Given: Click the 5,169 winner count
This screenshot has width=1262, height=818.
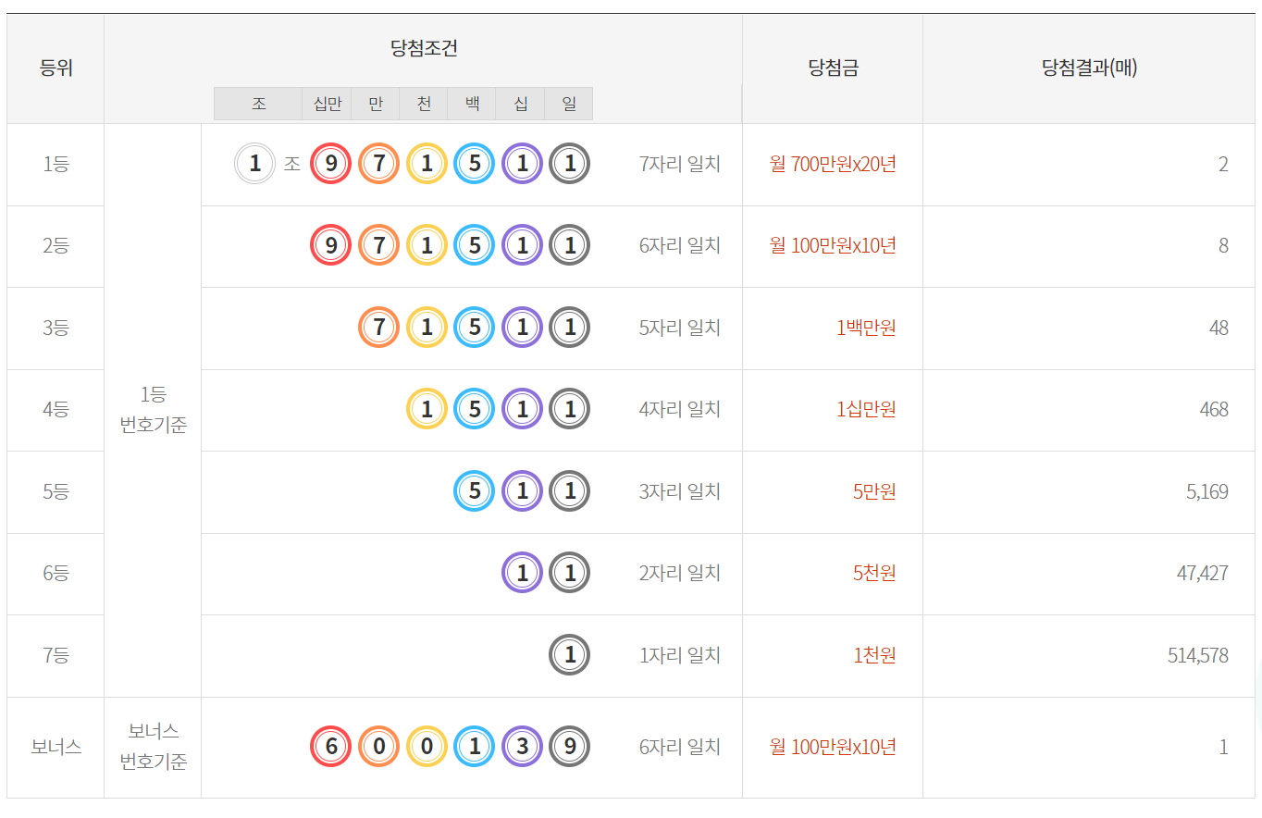Looking at the screenshot, I should coord(1207,491).
